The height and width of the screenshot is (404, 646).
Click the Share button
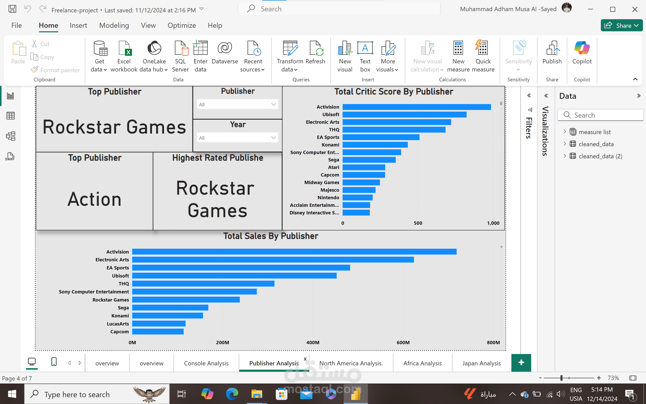[x=621, y=26]
